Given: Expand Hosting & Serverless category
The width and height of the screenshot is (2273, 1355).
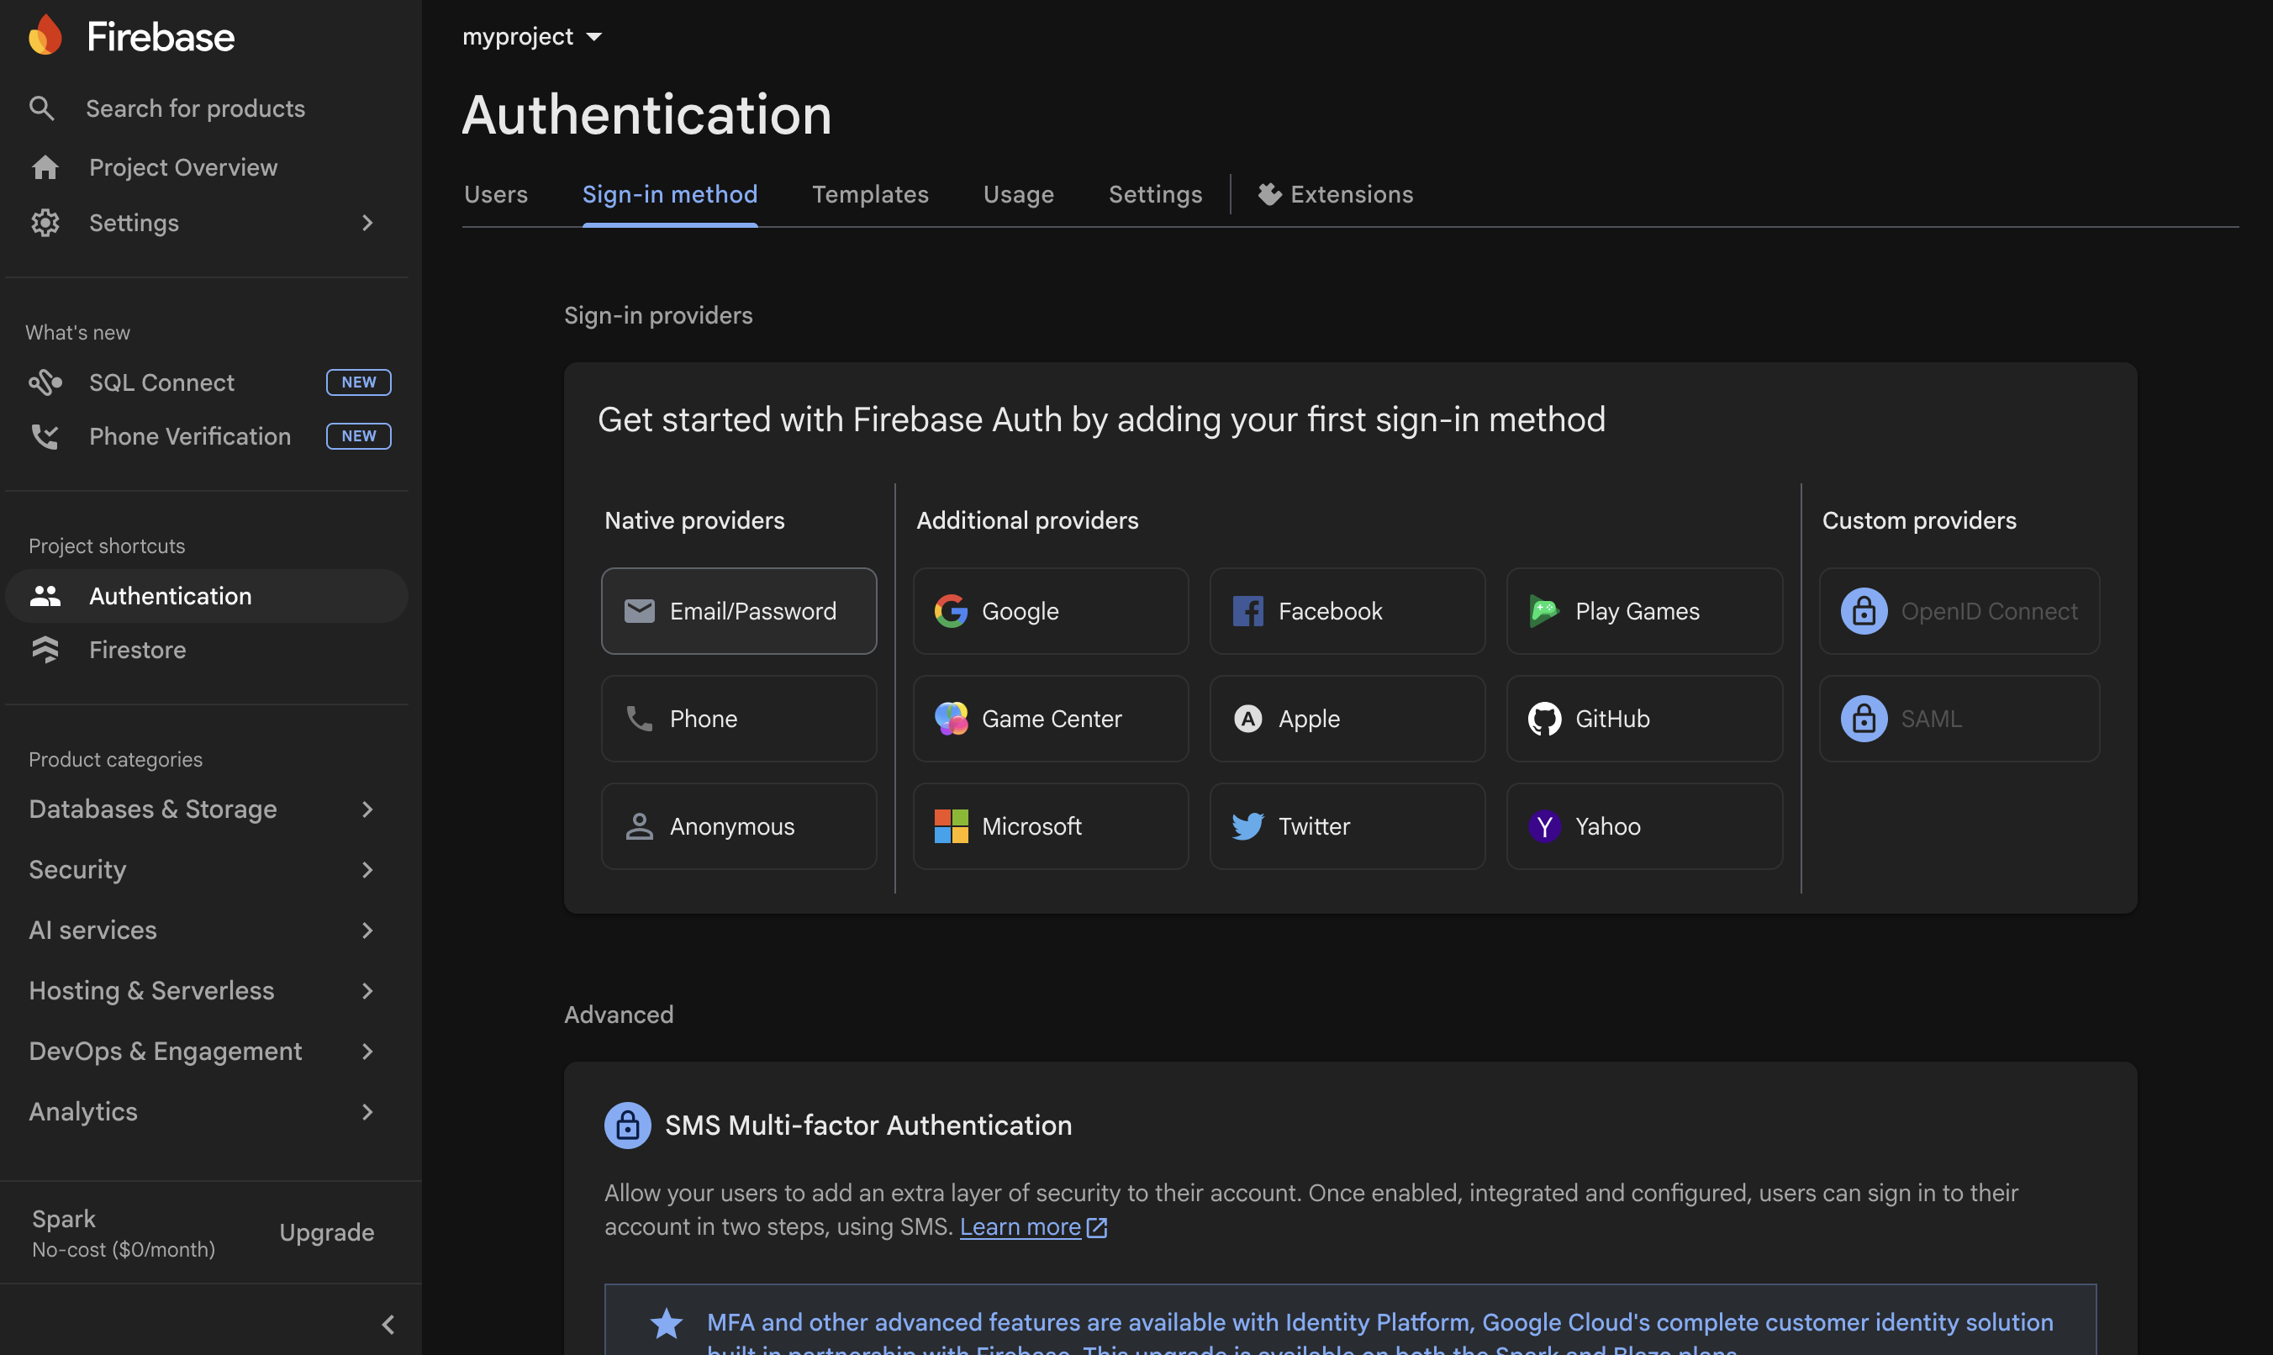Looking at the screenshot, I should (x=367, y=991).
